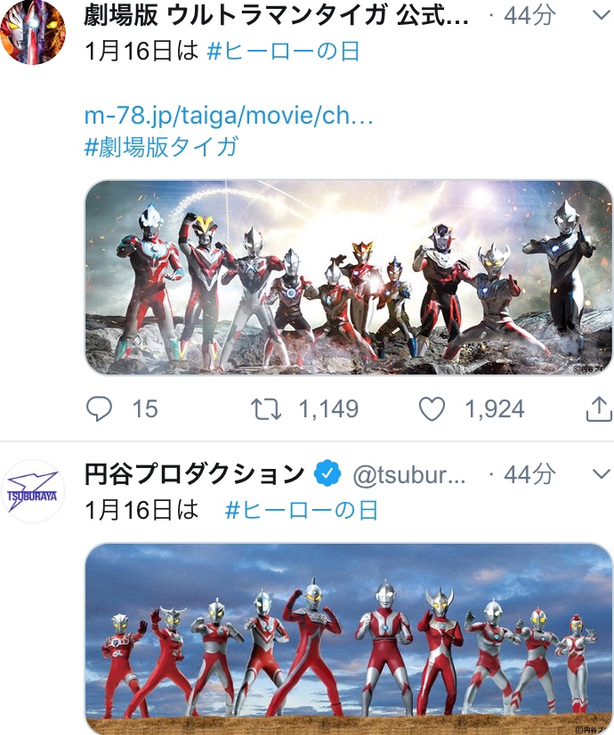Viewport: 614px width, 735px height.
Task: Open #ヒーローの日 hashtag in the Tsuburaya tweet
Action: 302,510
